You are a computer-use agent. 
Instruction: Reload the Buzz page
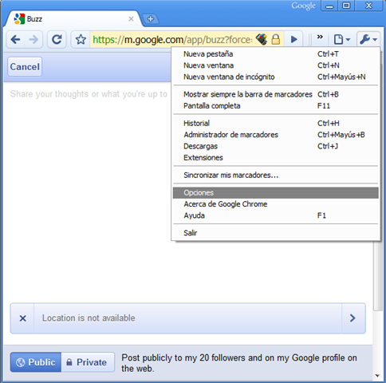(x=57, y=40)
